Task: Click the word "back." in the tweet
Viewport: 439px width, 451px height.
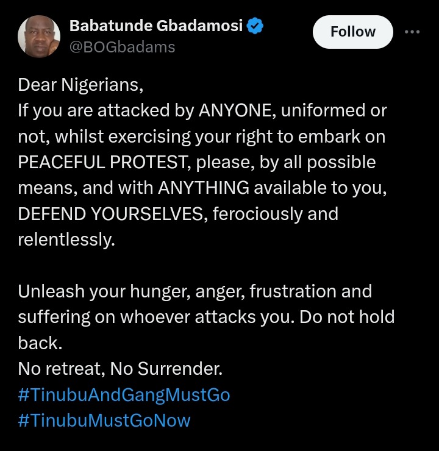Action: (40, 343)
